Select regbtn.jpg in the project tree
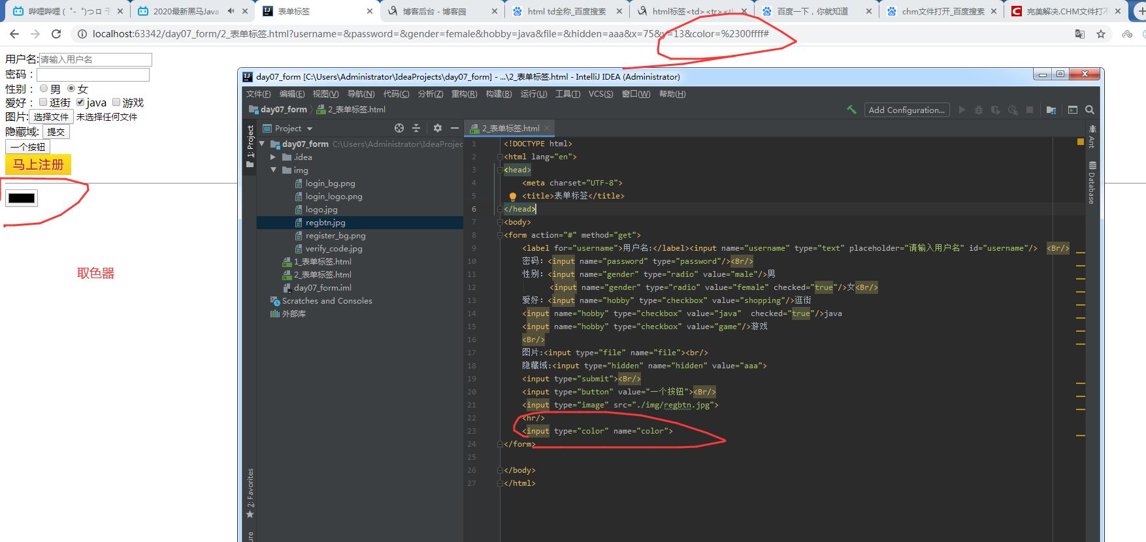Viewport: 1146px width, 542px height. coord(325,223)
